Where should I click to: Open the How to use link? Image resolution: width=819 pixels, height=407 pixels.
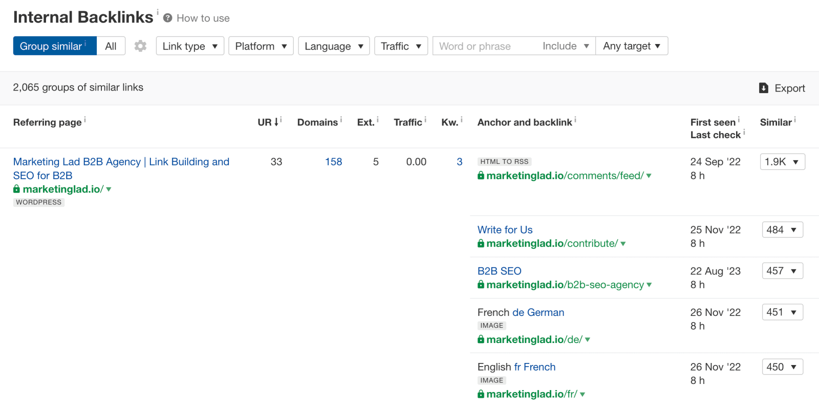click(203, 18)
